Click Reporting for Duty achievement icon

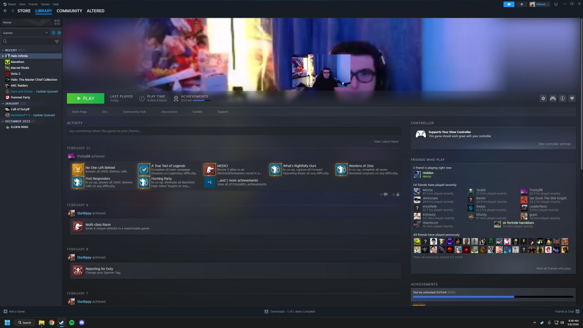(x=78, y=271)
